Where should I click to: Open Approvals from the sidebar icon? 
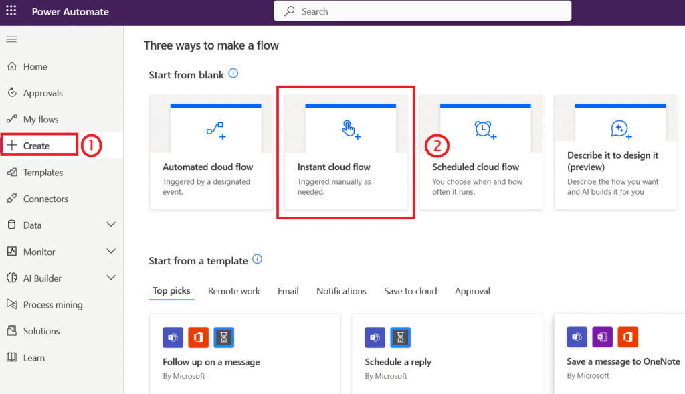tap(11, 93)
